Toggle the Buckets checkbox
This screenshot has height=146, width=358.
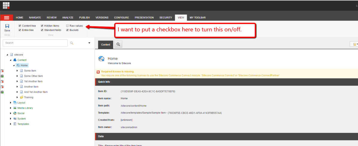click(x=67, y=30)
